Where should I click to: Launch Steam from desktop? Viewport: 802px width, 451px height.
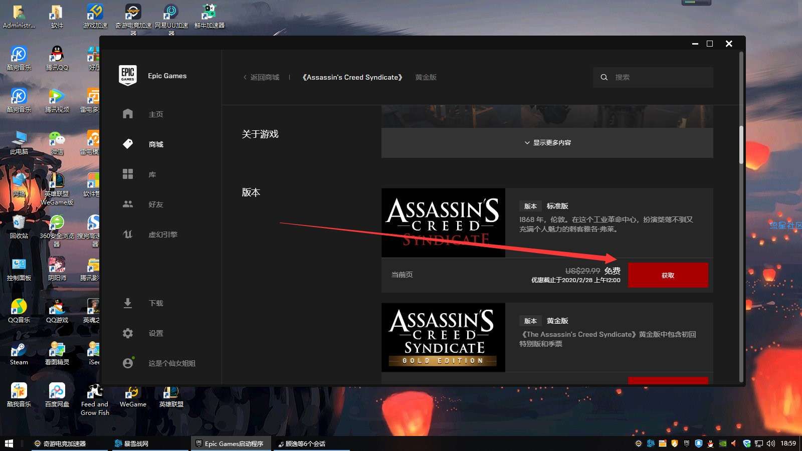click(19, 353)
